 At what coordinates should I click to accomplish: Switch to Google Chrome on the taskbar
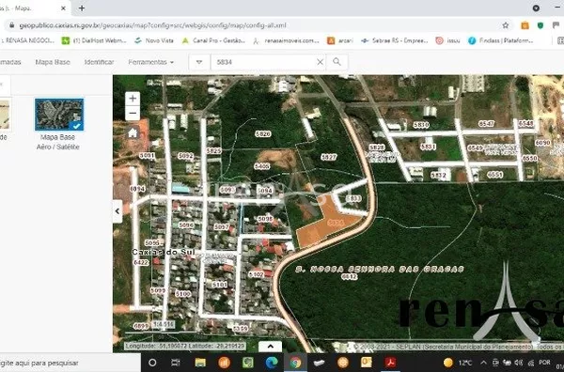pyautogui.click(x=295, y=363)
